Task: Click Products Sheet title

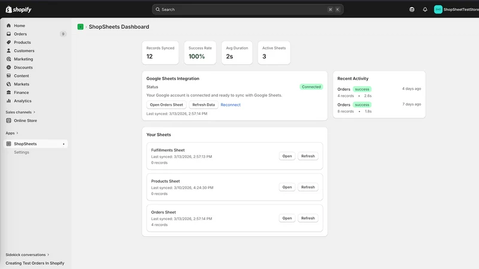Action: click(x=165, y=181)
